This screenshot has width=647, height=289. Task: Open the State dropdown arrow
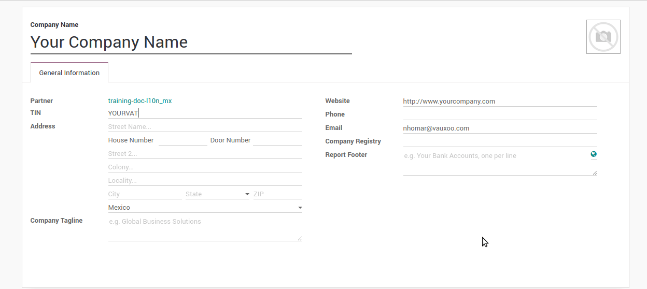(247, 194)
